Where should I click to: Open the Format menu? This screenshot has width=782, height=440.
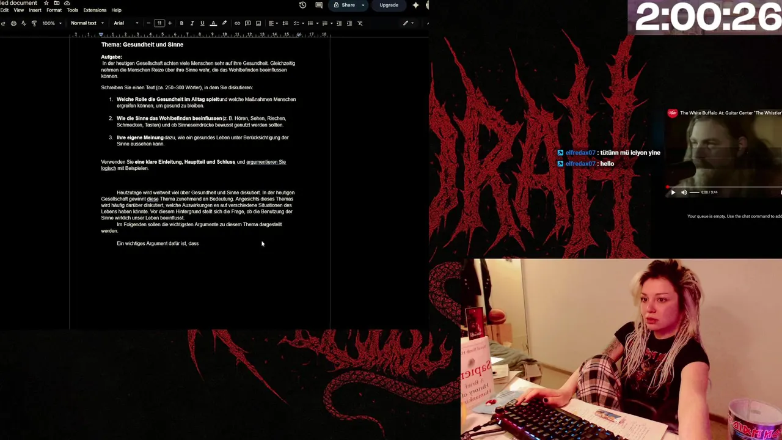point(54,10)
